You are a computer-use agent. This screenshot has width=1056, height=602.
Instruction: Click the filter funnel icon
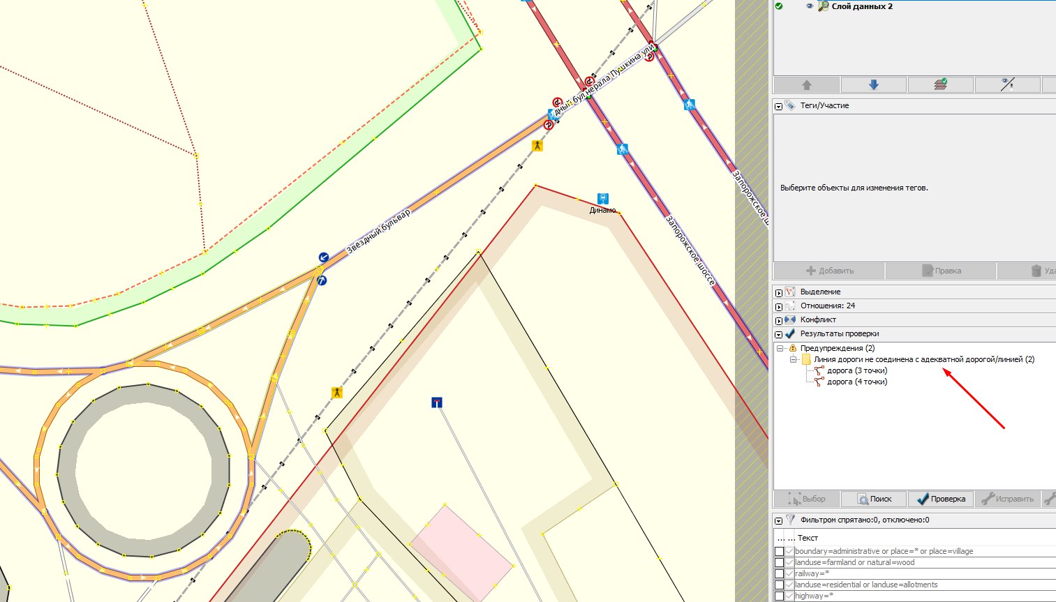click(790, 520)
